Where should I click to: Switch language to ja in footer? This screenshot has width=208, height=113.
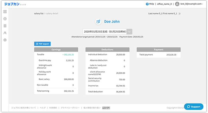coord(104,108)
